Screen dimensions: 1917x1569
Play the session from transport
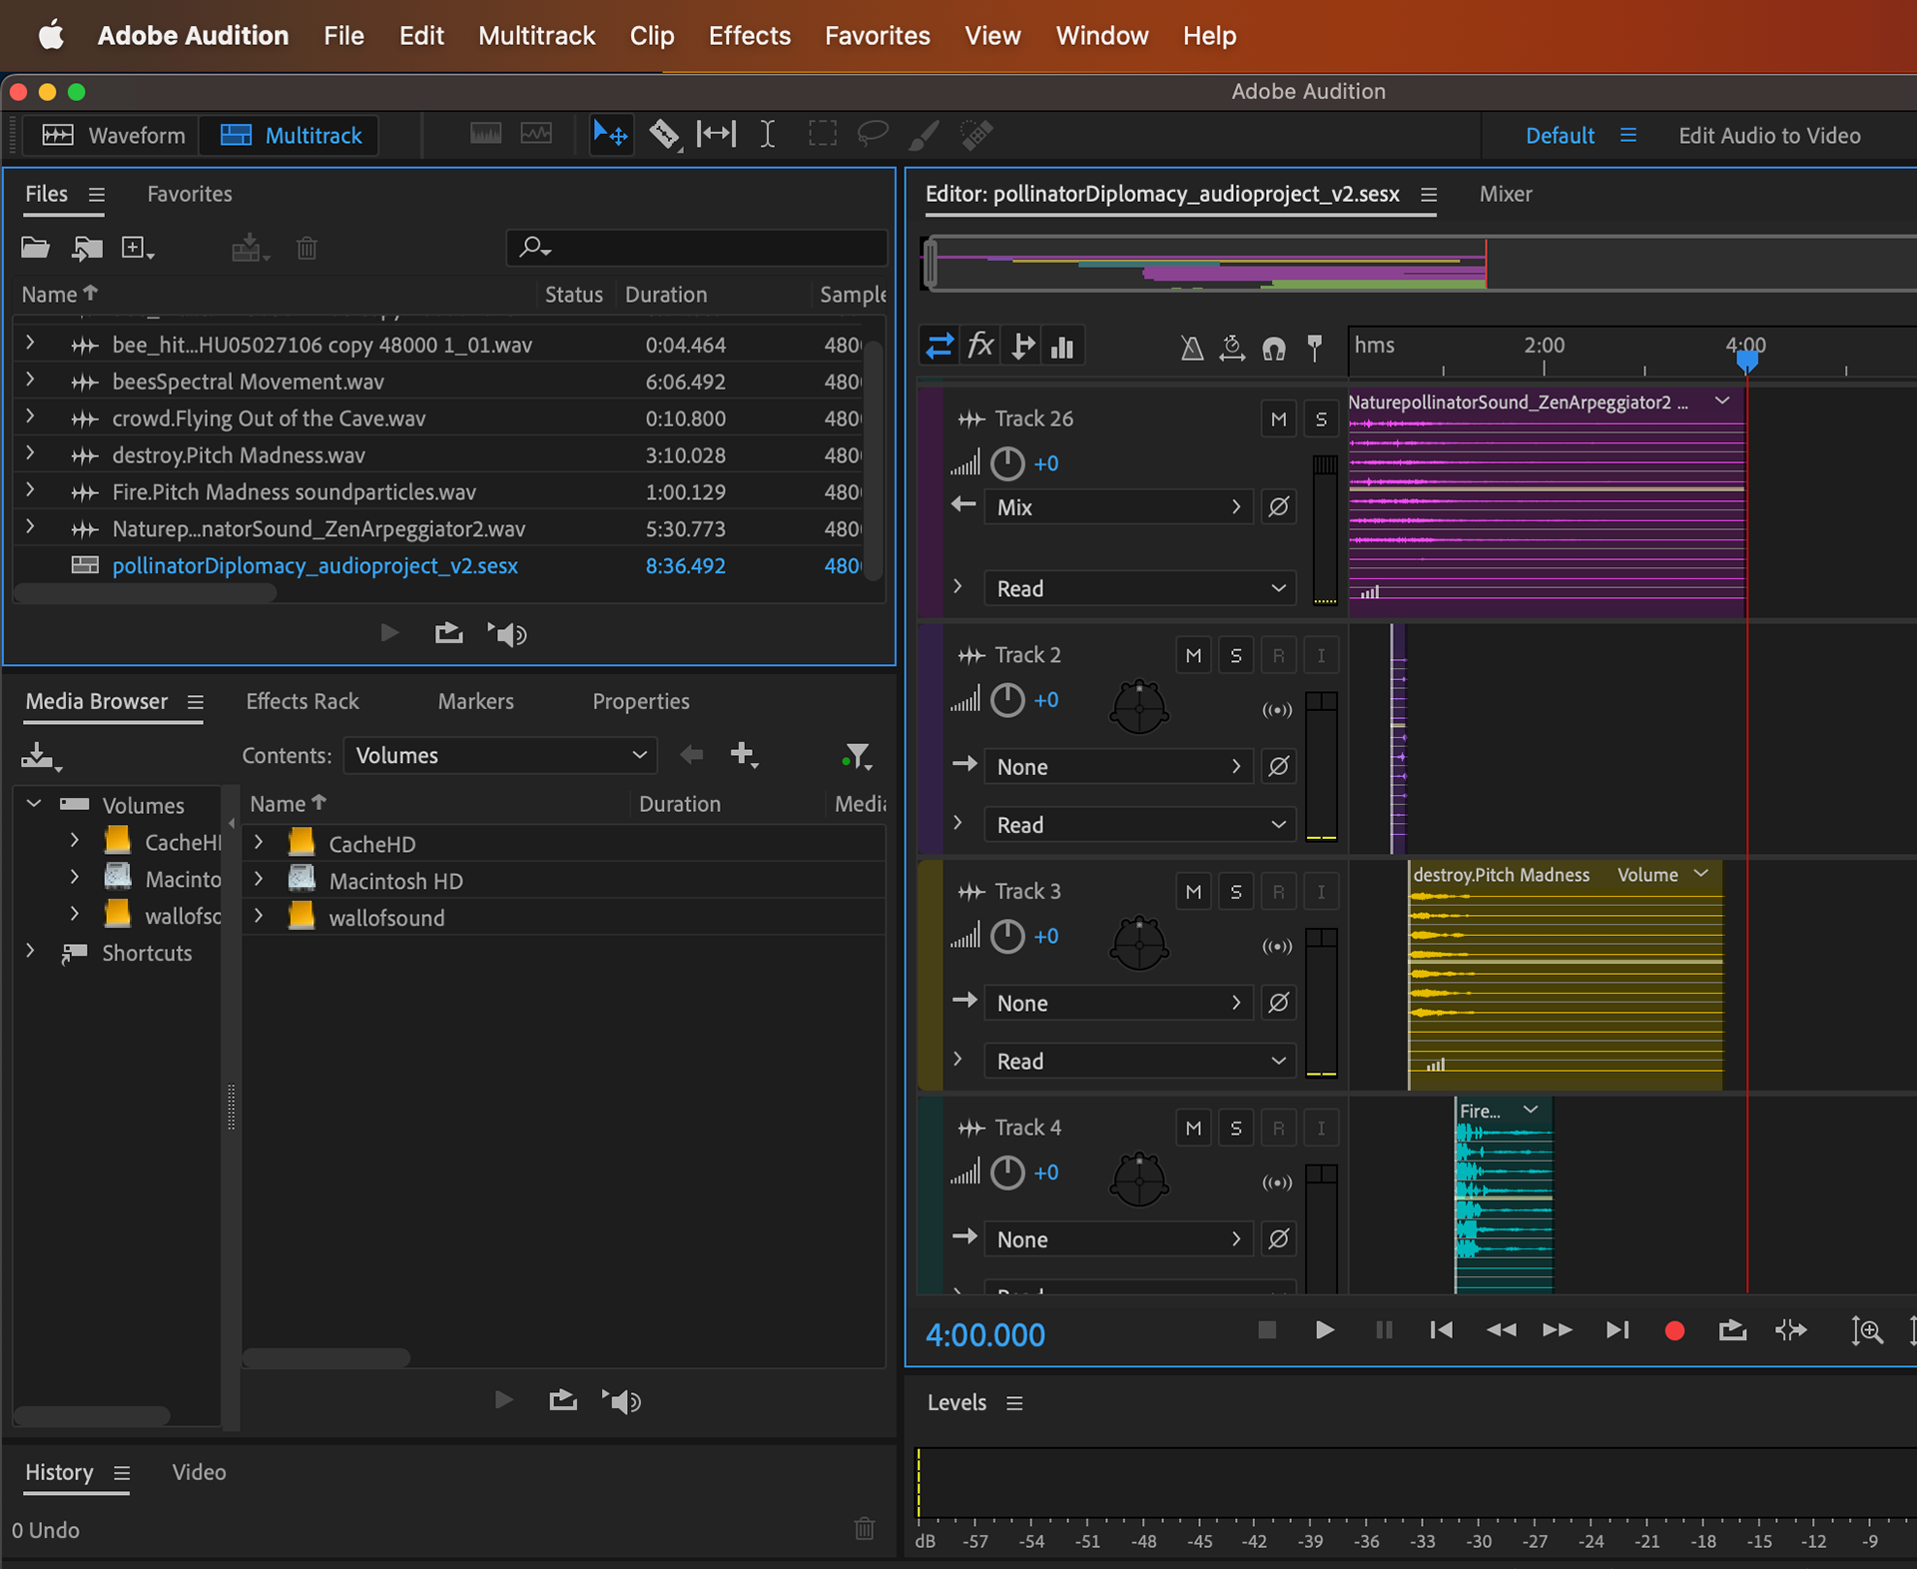(1324, 1330)
